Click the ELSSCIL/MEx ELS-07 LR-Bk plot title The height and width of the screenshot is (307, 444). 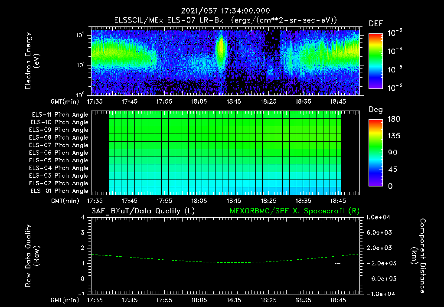(225, 20)
